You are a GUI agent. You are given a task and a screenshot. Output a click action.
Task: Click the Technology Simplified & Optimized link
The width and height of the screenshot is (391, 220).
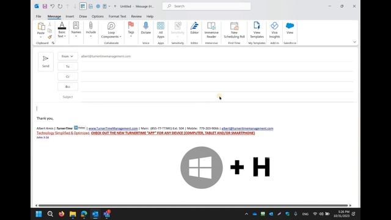click(x=63, y=133)
